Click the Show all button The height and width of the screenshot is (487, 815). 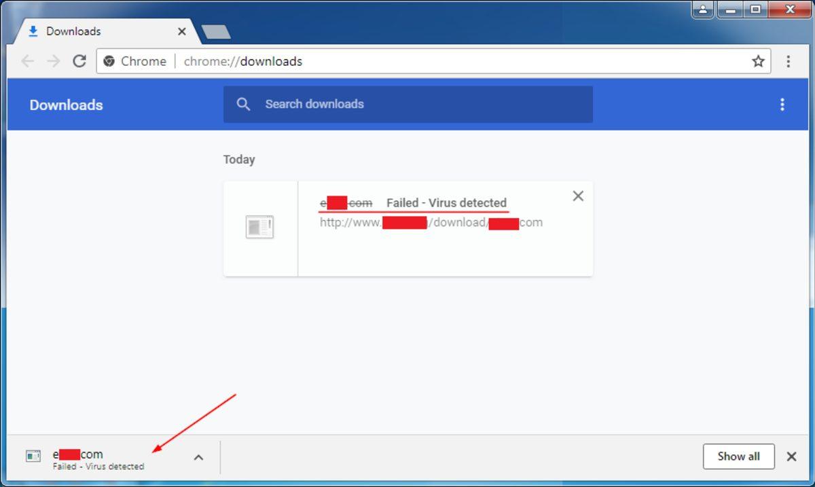click(x=738, y=456)
